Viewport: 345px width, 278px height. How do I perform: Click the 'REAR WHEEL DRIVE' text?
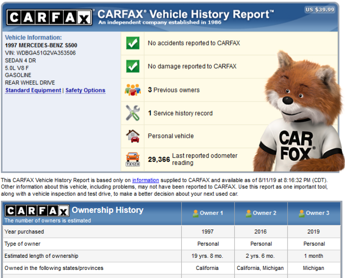tap(30, 82)
